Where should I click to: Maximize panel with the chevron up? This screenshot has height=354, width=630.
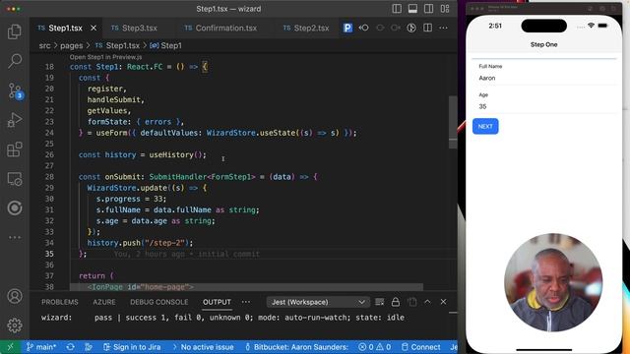click(x=427, y=302)
